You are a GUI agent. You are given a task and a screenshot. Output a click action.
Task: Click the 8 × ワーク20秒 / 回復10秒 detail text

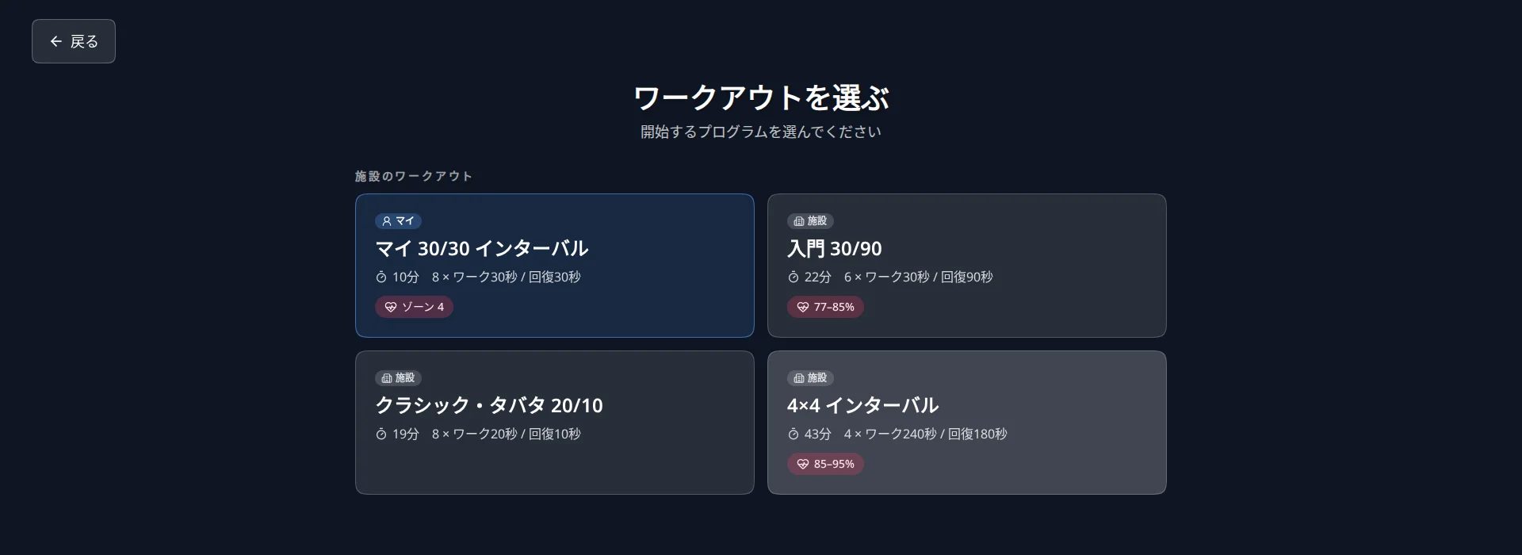(507, 434)
